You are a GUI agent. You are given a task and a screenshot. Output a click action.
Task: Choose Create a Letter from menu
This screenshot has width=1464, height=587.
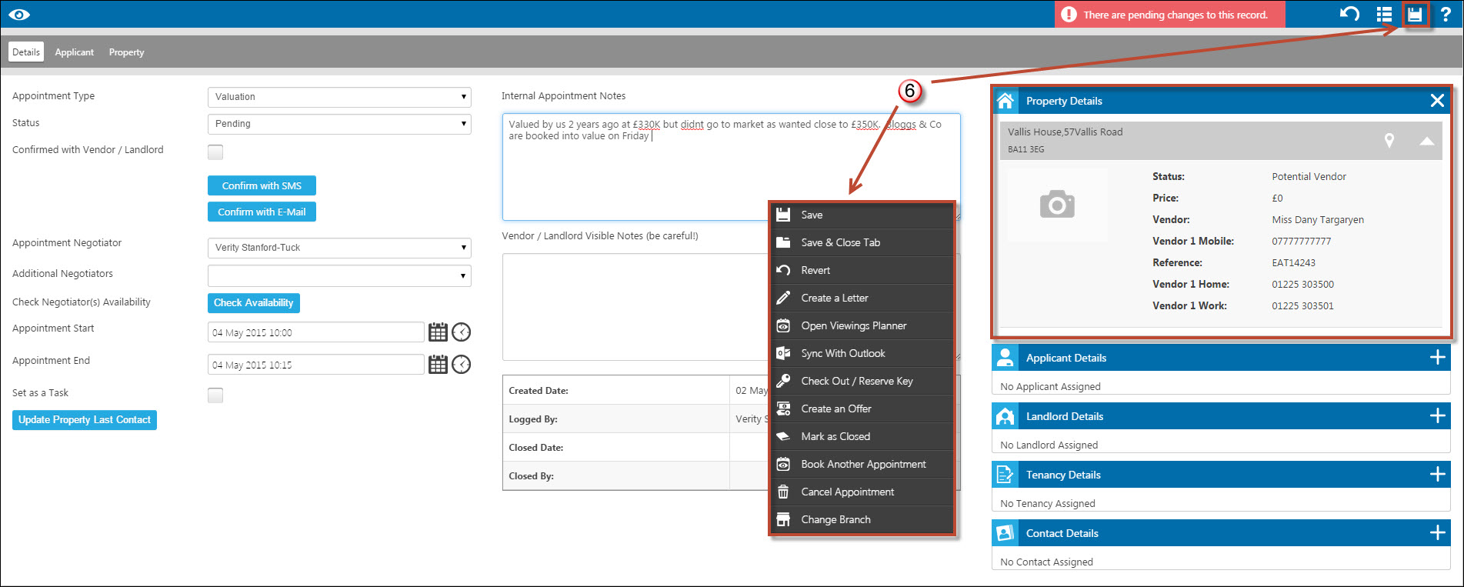tap(862, 298)
